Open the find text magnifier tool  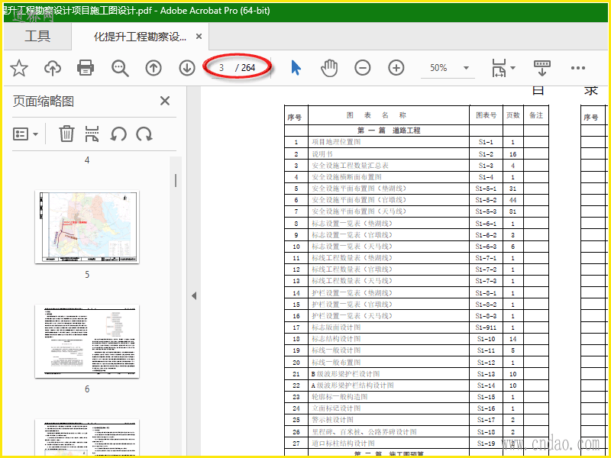pyautogui.click(x=120, y=68)
